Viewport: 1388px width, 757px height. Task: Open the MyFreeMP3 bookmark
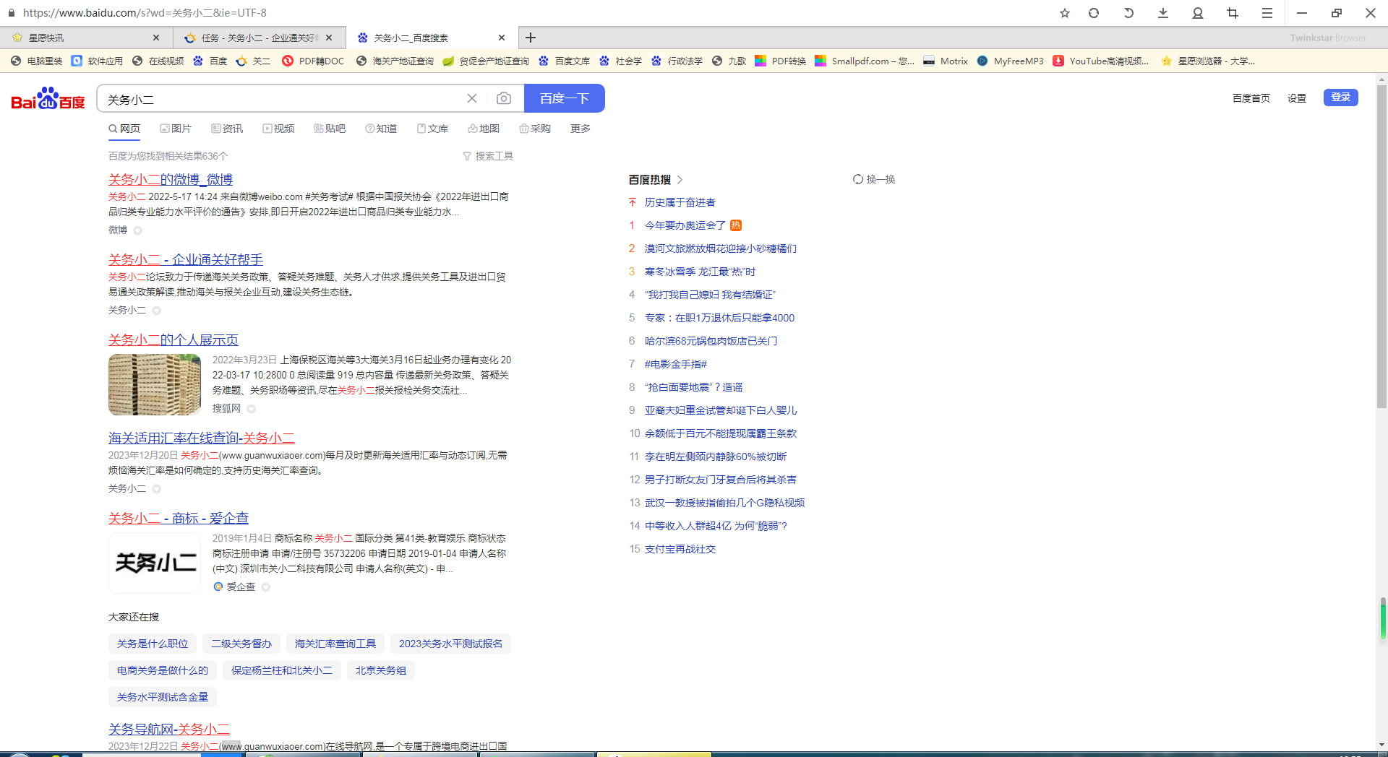click(1010, 61)
